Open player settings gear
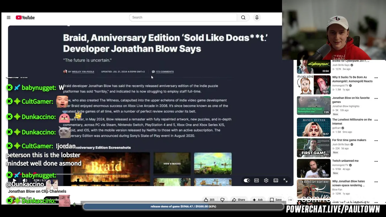The image size is (386, 217). point(266,181)
